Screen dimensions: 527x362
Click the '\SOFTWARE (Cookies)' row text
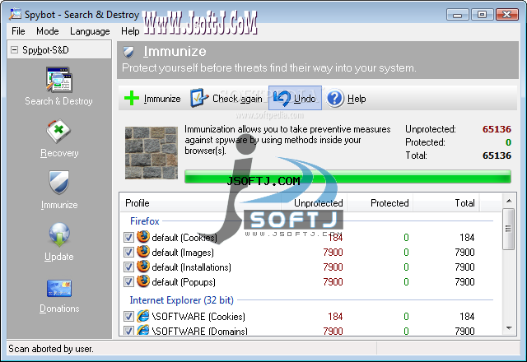tap(198, 317)
